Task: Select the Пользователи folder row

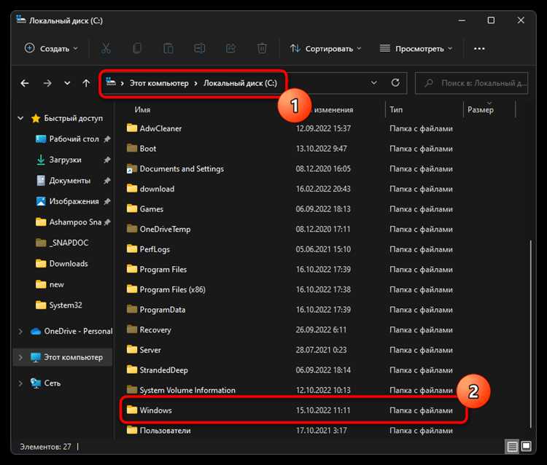Action: coord(292,431)
